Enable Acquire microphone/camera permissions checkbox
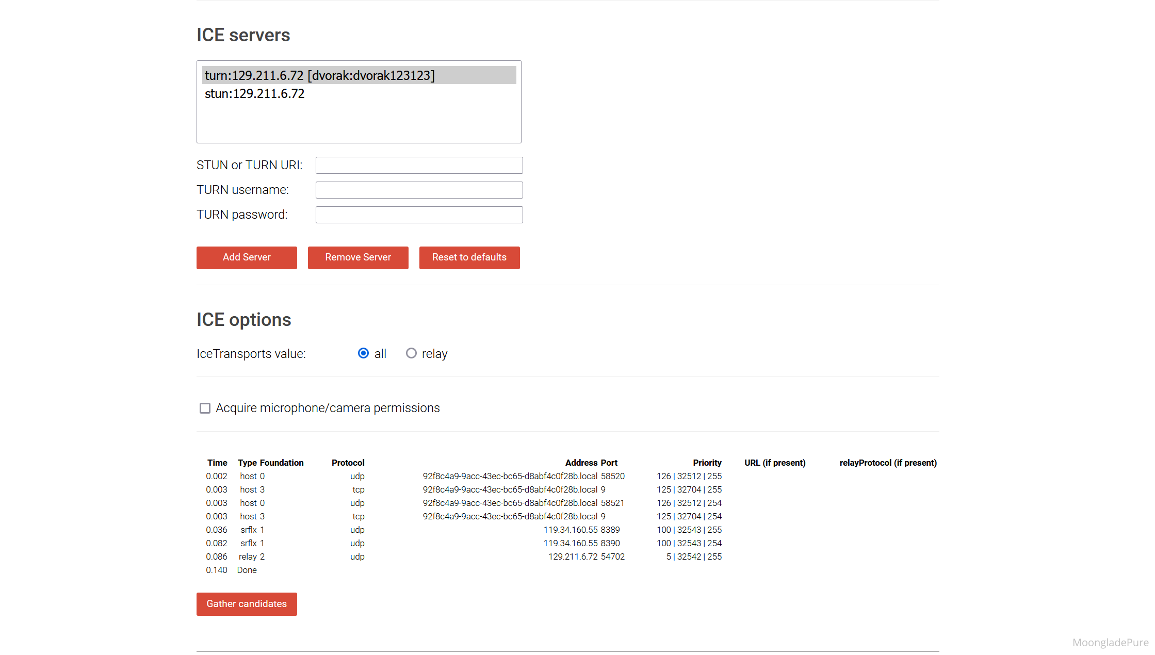Image resolution: width=1155 pixels, height=655 pixels. coord(205,408)
